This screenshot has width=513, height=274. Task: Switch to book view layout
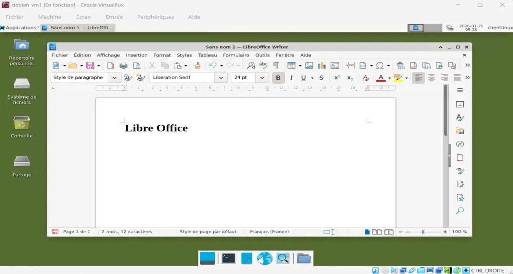pyautogui.click(x=389, y=232)
